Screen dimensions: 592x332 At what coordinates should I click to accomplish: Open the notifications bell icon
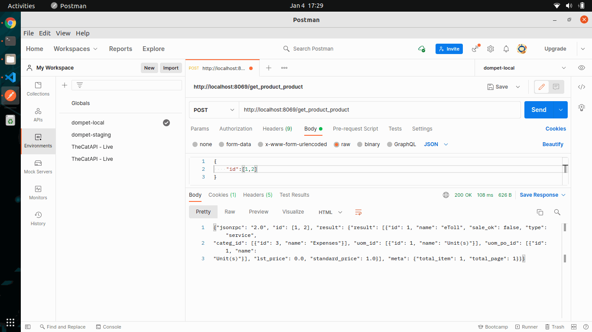(506, 49)
